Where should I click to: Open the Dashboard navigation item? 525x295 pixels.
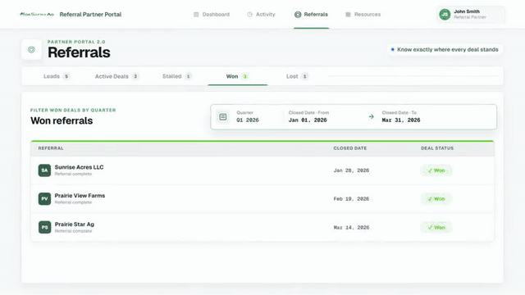(x=212, y=15)
